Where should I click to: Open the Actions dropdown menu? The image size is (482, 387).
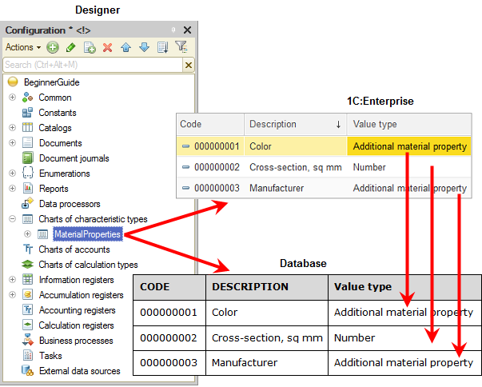coord(23,47)
